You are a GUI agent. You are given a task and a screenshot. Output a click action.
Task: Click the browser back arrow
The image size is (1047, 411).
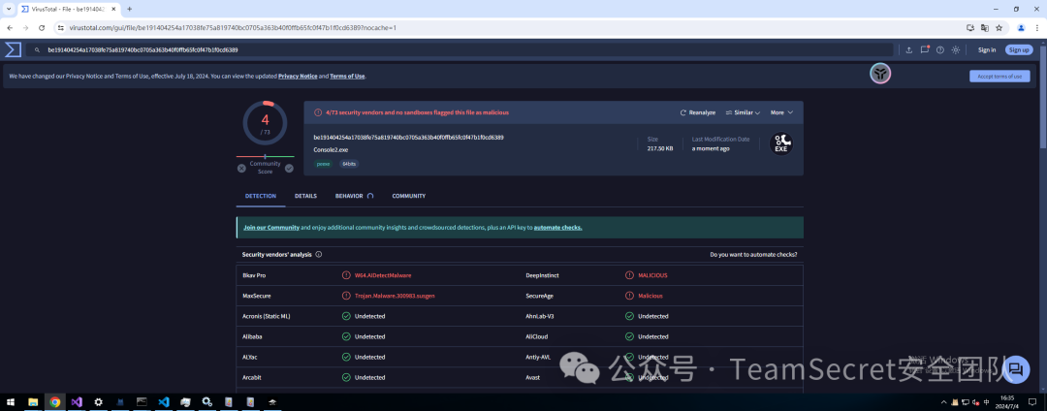tap(10, 28)
